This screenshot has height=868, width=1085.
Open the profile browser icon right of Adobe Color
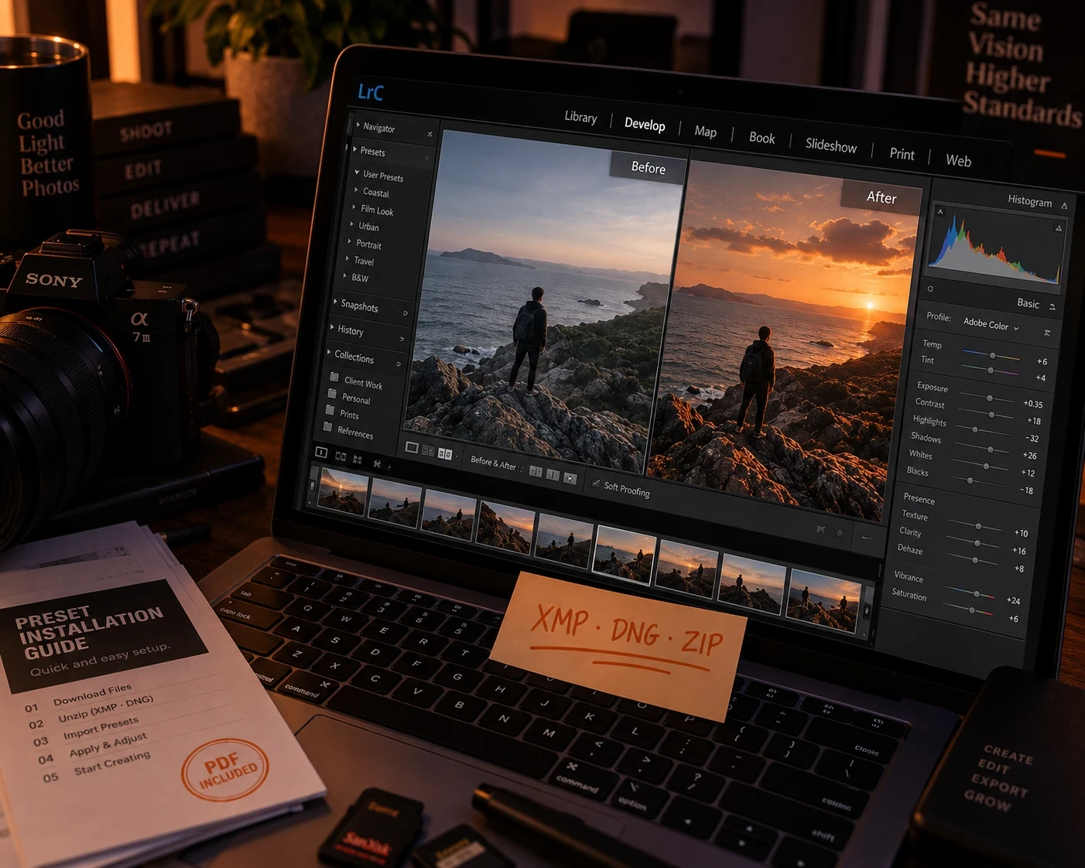click(x=1047, y=333)
